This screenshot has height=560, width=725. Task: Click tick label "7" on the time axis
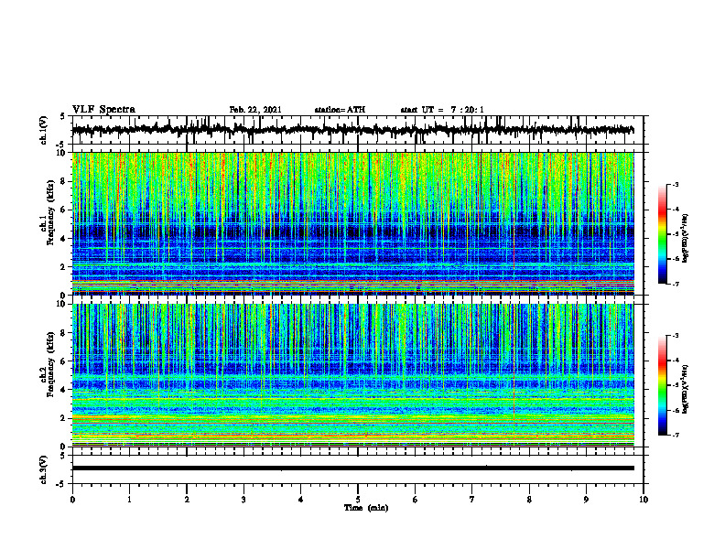pyautogui.click(x=472, y=500)
